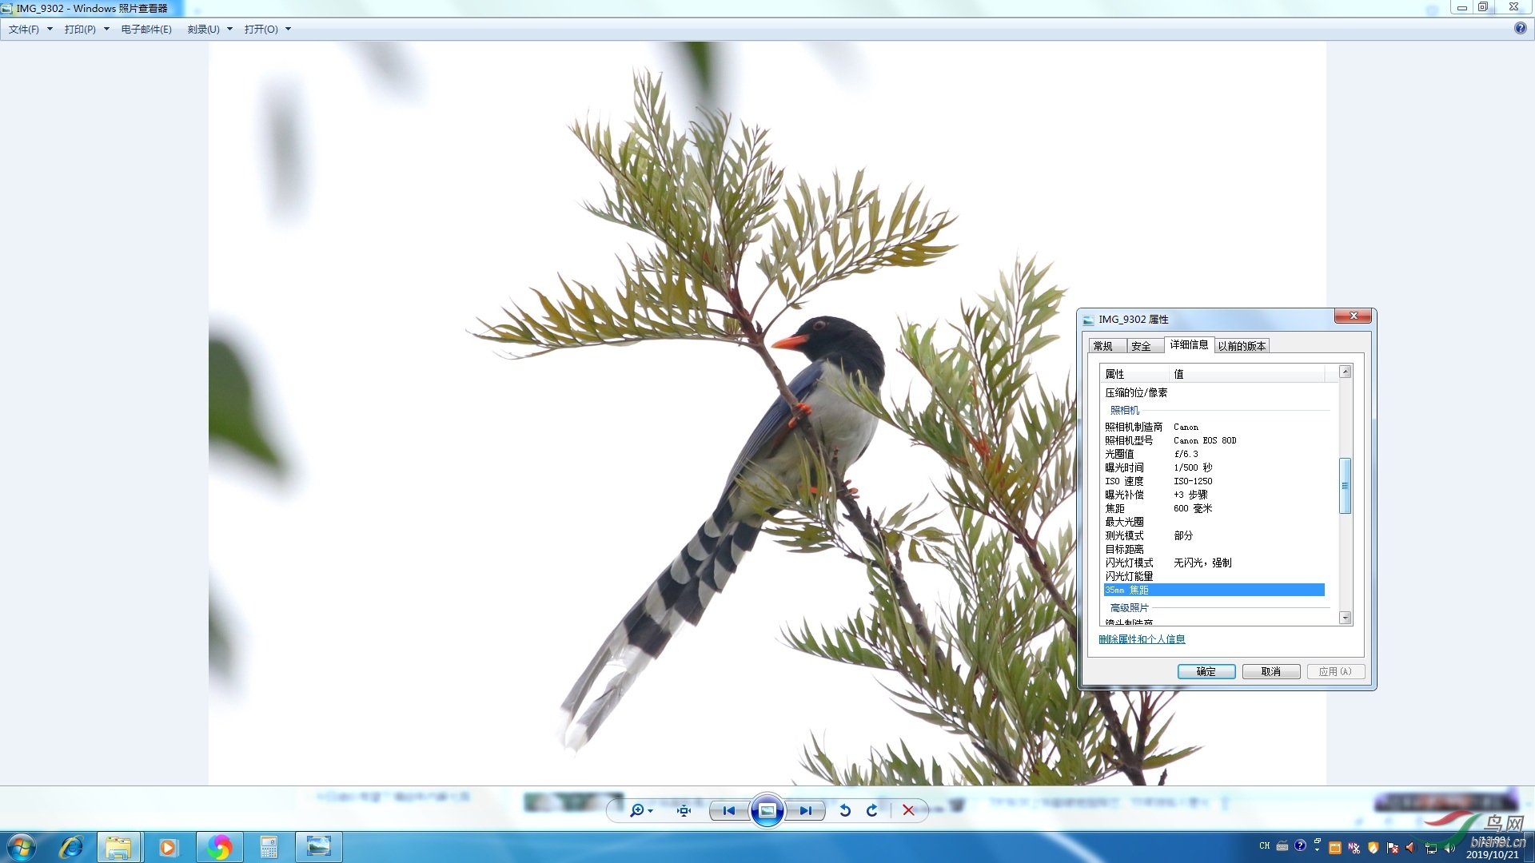Image resolution: width=1535 pixels, height=863 pixels.
Task: Go to the previous photo
Action: [728, 810]
